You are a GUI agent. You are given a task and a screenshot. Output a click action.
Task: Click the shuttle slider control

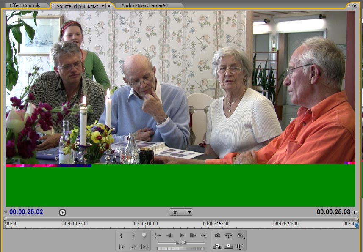pyautogui.click(x=181, y=243)
